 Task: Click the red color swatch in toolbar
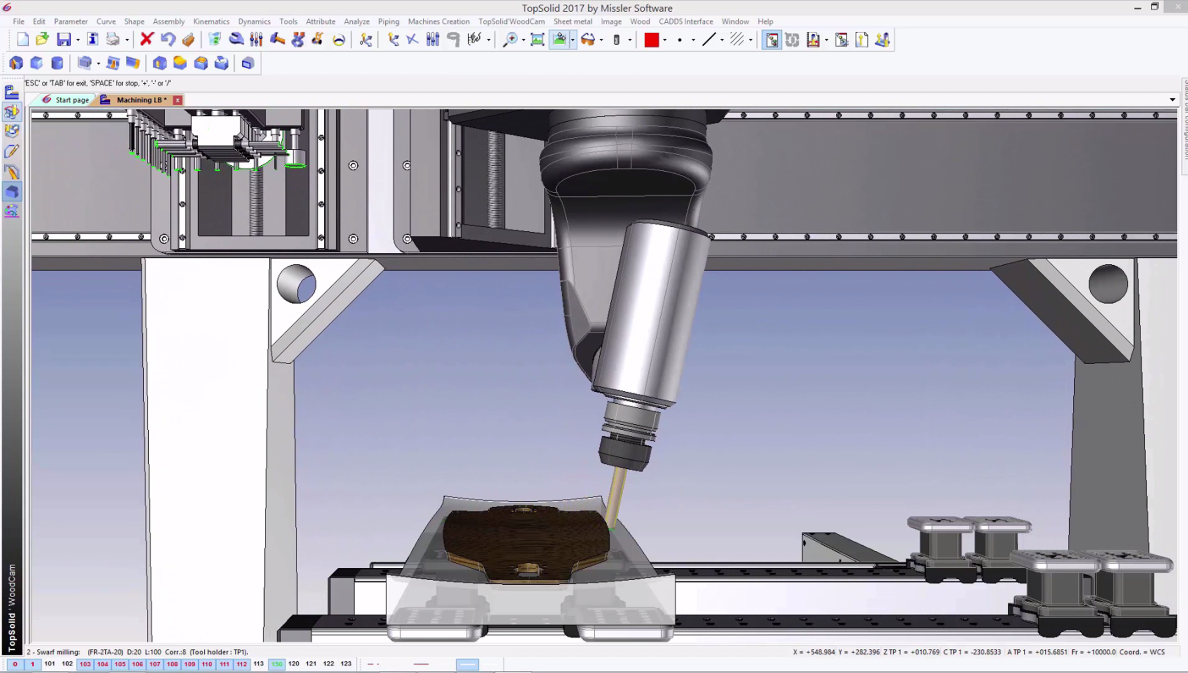pos(651,40)
